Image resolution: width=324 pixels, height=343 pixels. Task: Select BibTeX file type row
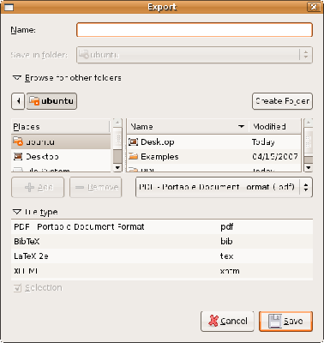(162, 242)
